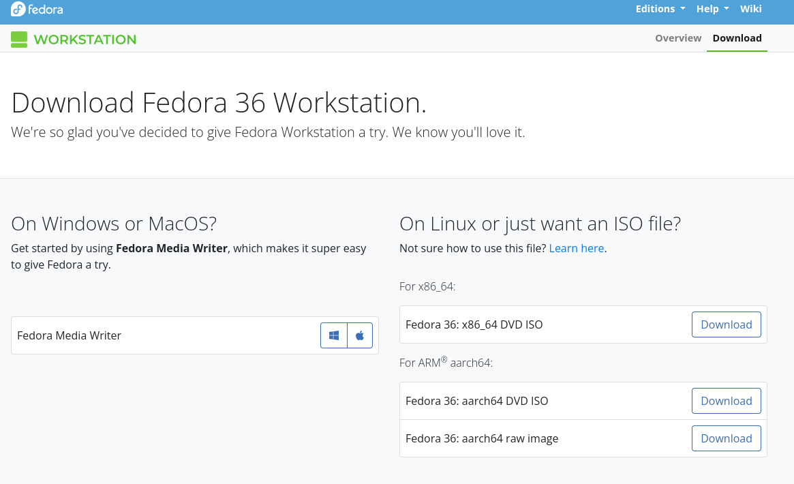Click the 'On Windows or MacOS?' heading
This screenshot has width=794, height=484.
point(114,224)
